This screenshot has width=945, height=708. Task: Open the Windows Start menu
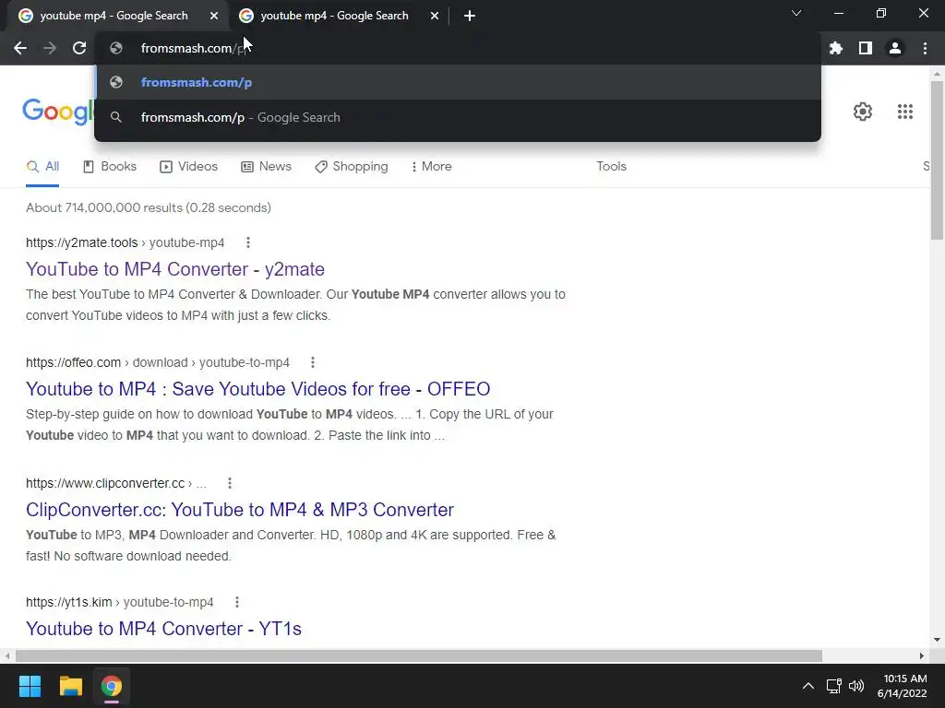coord(30,686)
